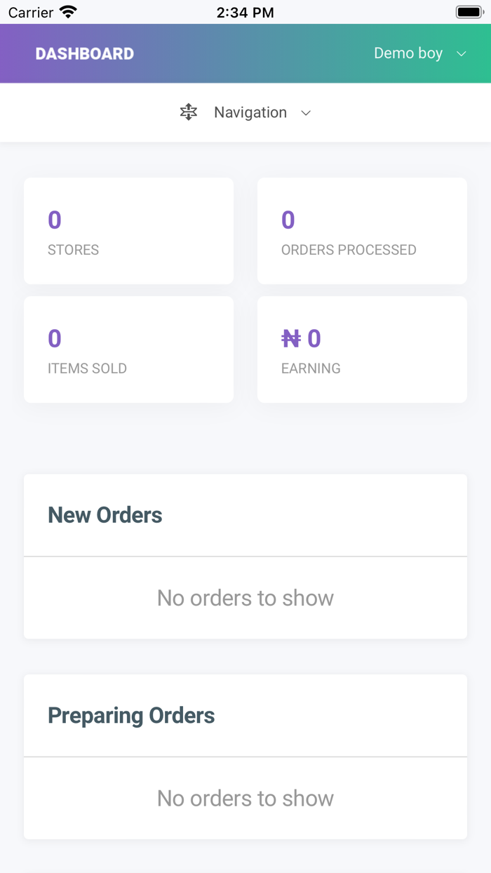Viewport: 491px width, 873px height.
Task: Open the Preparing Orders section header
Action: (130, 715)
